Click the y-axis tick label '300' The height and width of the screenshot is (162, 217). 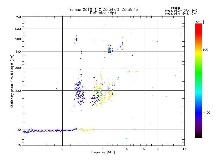coord(18,68)
